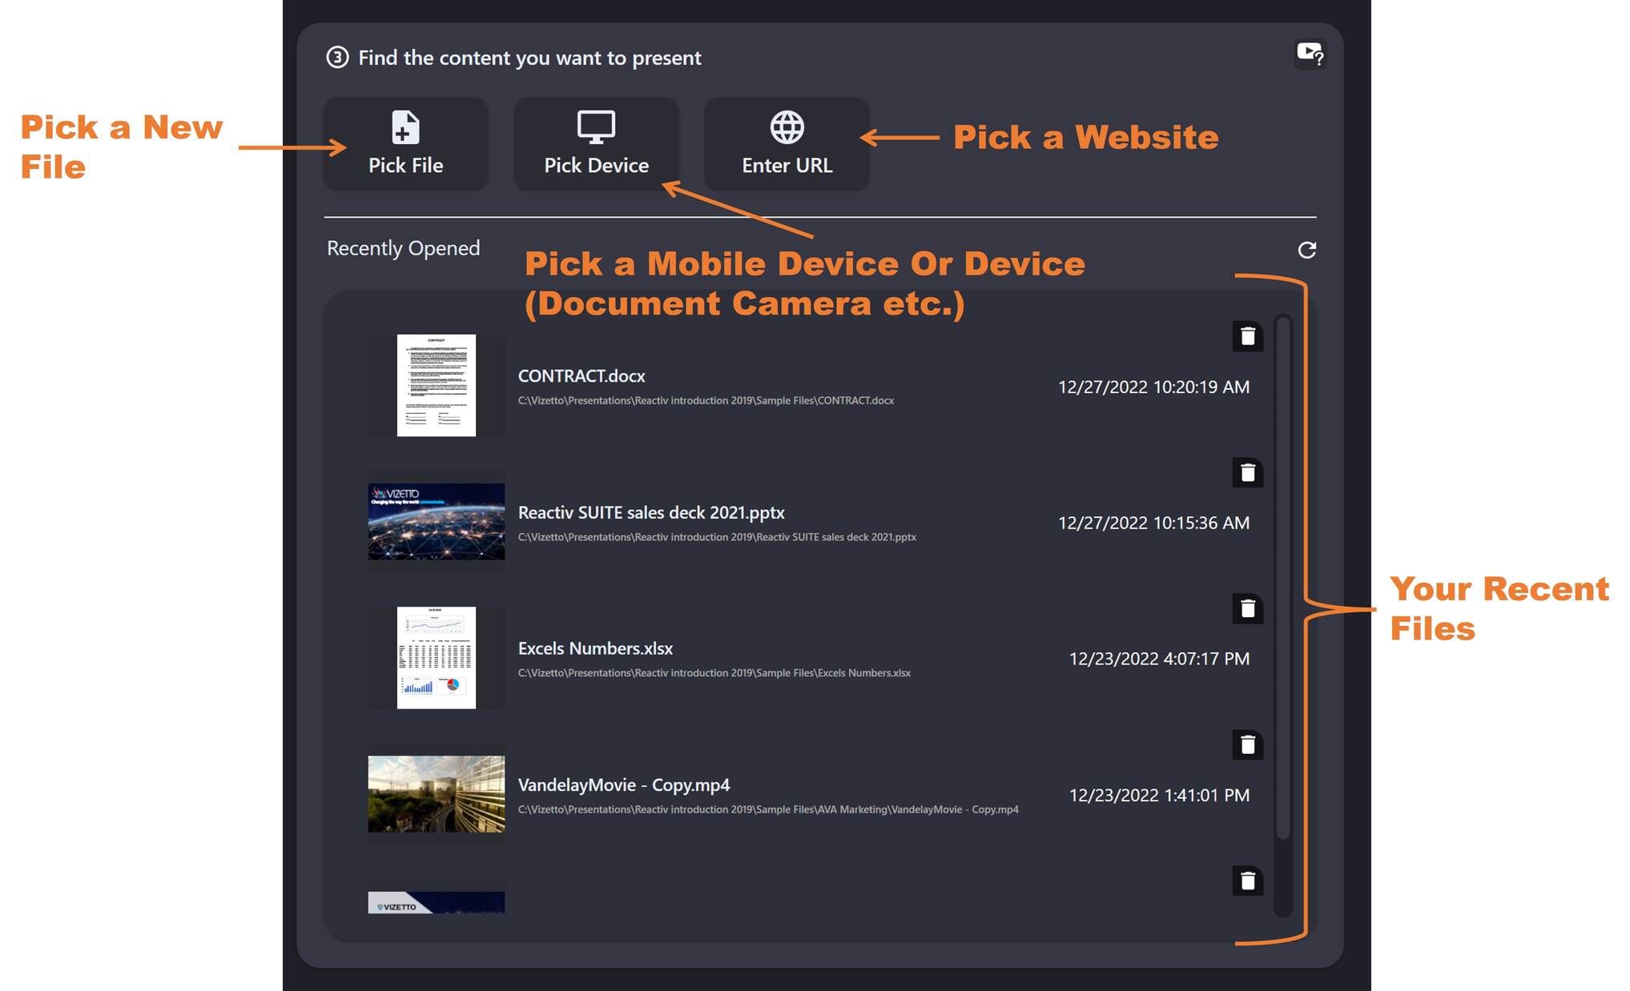Select the VandelayMovie video thumbnail
Image resolution: width=1630 pixels, height=991 pixels.
[435, 793]
